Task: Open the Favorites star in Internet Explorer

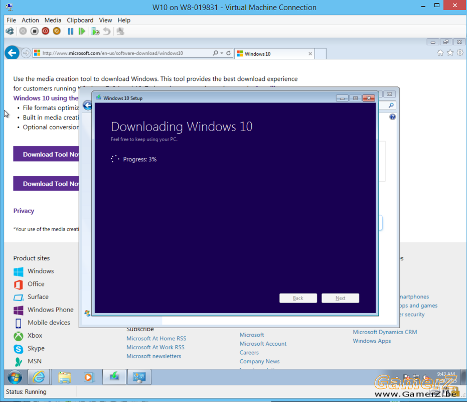Action: tap(450, 53)
